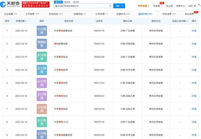
Task: Switch to 上市信息 tab
Action: [x=32, y=14]
